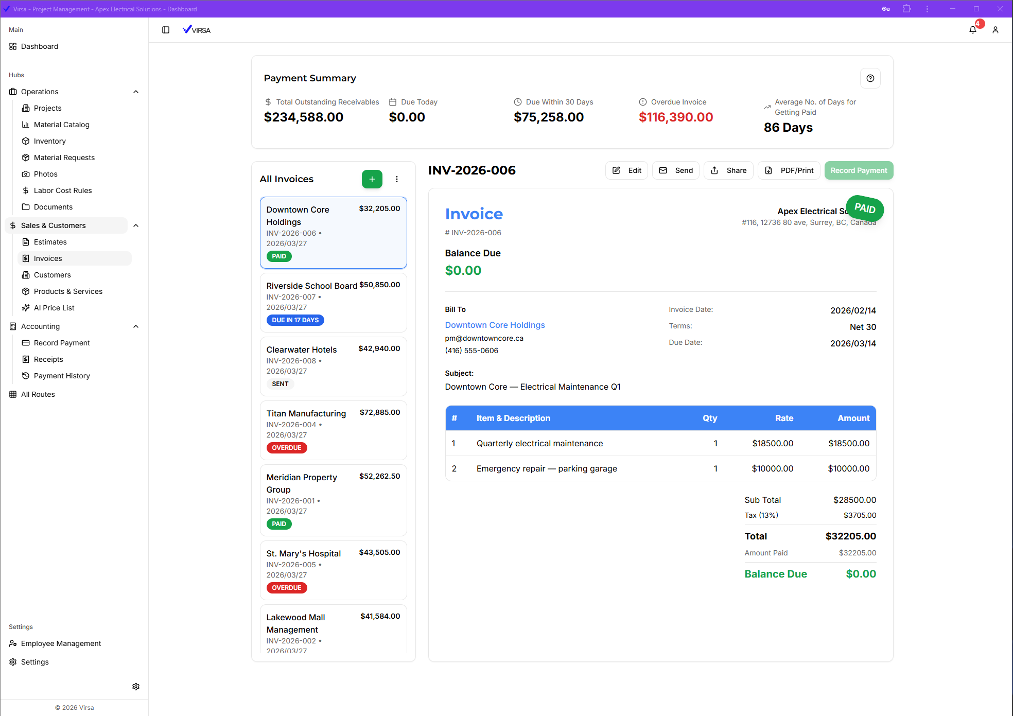Click the Emergency repair parking garage row

coord(660,468)
